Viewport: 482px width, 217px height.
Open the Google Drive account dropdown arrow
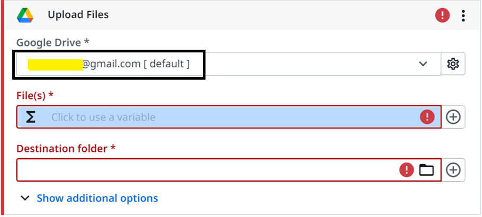click(423, 64)
